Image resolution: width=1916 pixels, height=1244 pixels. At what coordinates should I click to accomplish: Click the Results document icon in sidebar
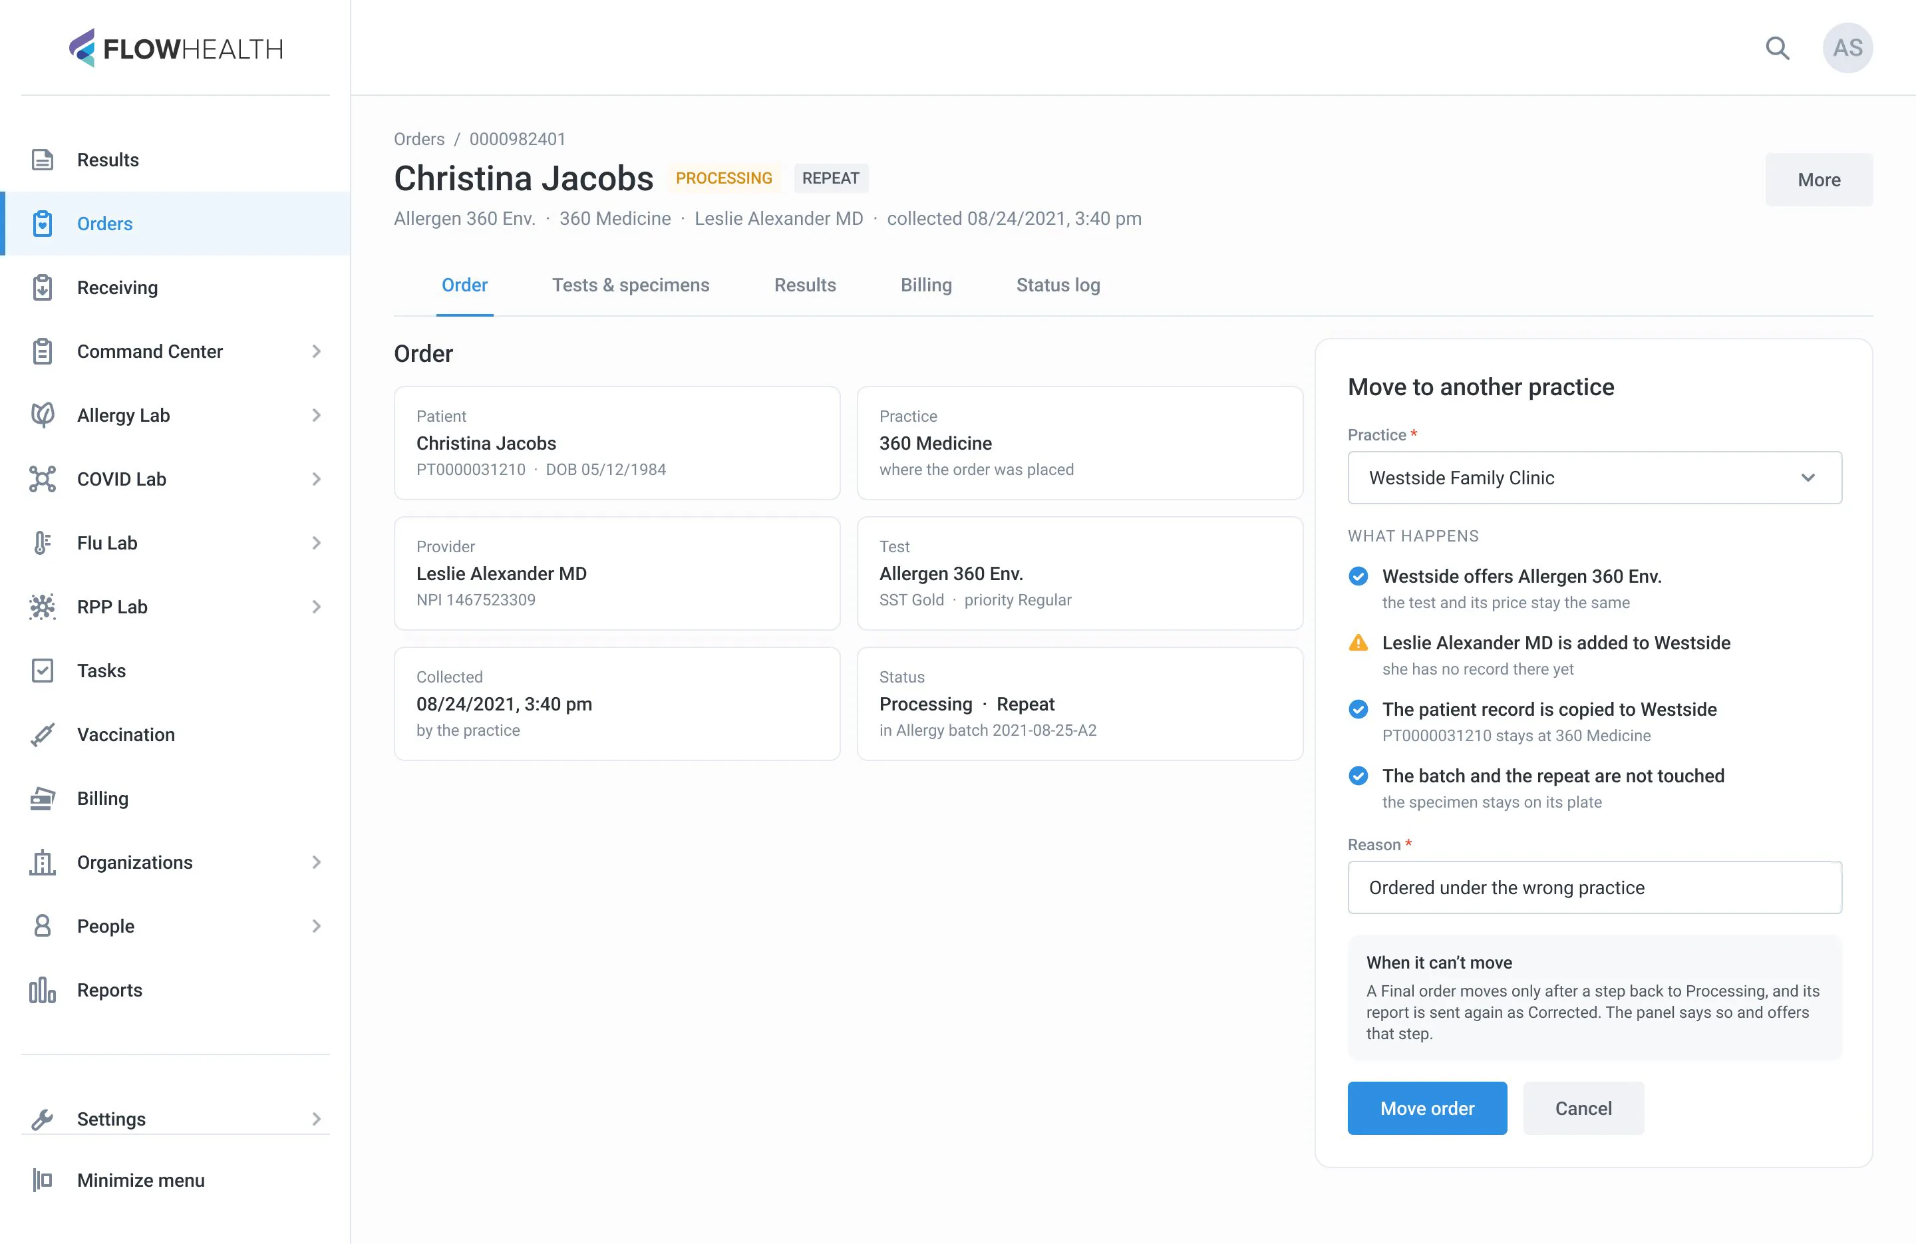point(43,160)
